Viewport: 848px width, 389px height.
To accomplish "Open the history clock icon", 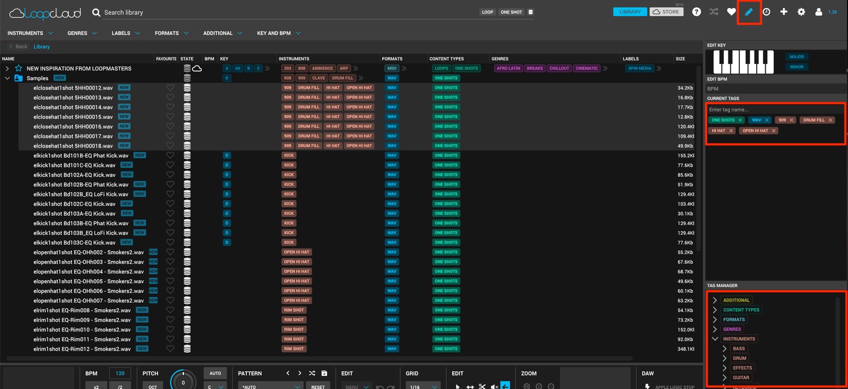I will (x=766, y=12).
